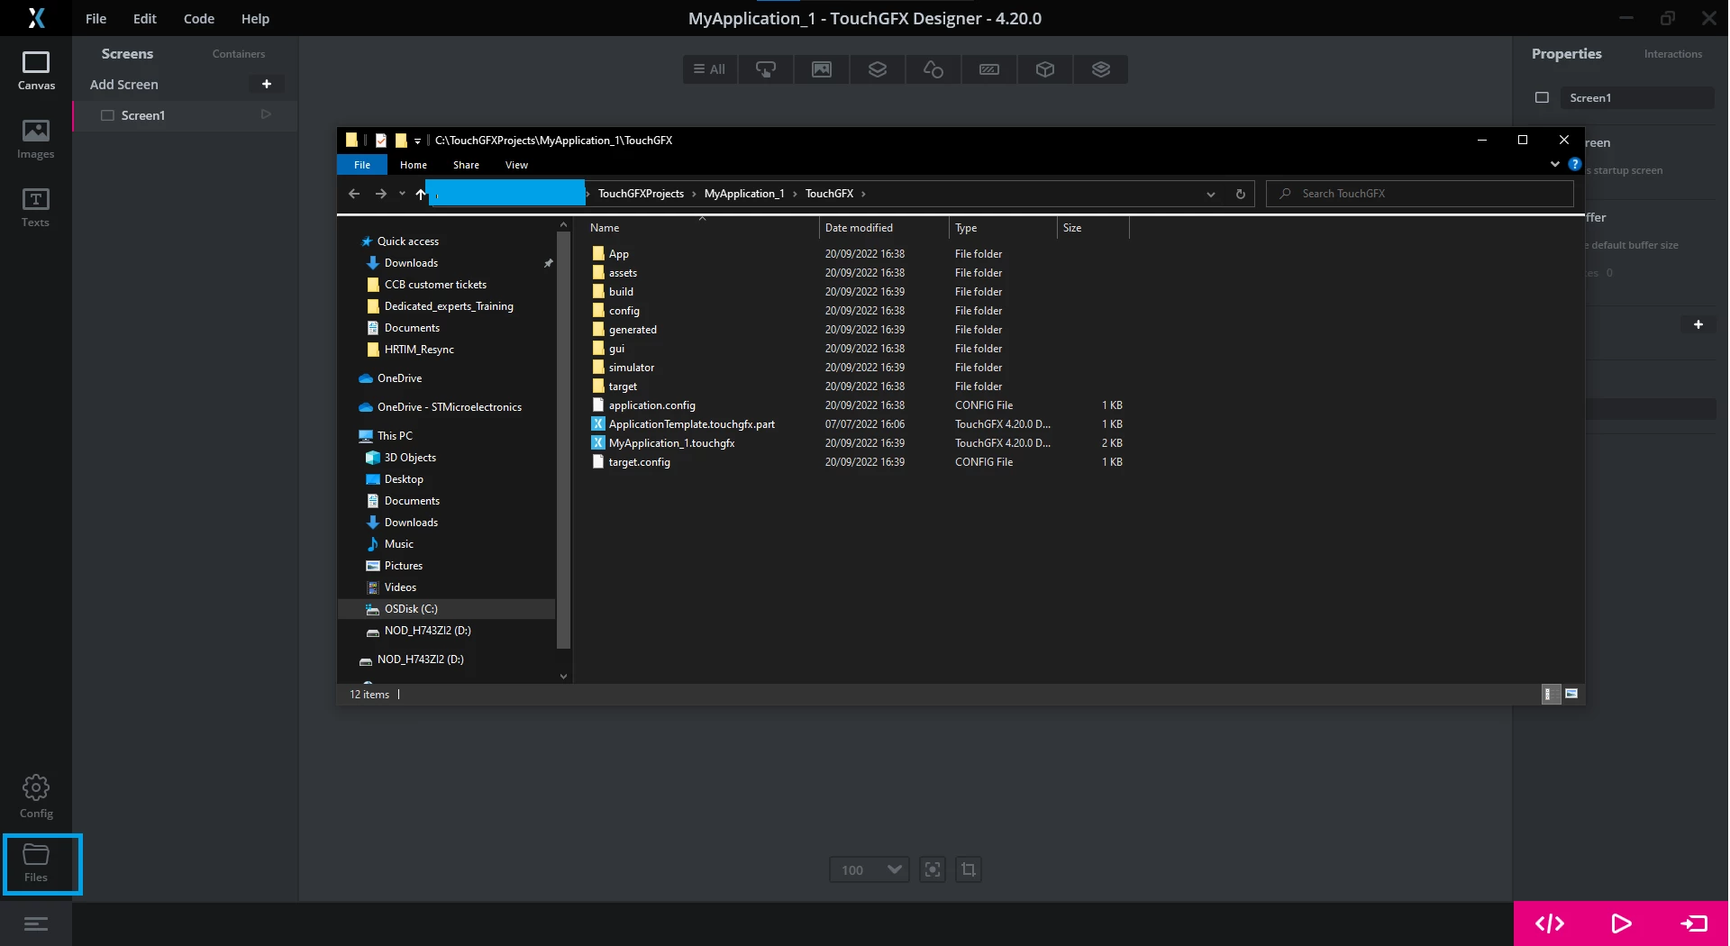
Task: Open the Containers widget category
Action: pos(878,69)
